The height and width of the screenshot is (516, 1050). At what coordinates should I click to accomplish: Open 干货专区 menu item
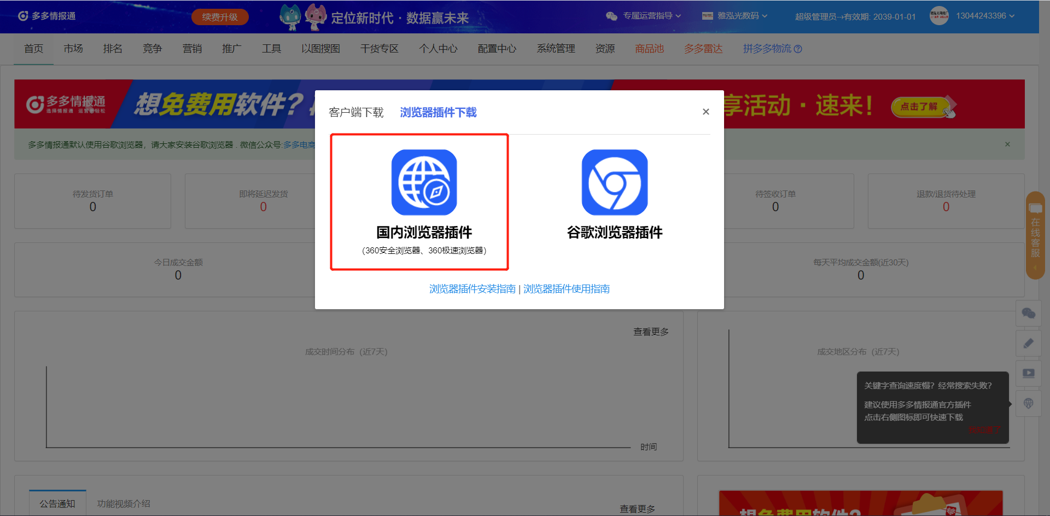pyautogui.click(x=380, y=49)
